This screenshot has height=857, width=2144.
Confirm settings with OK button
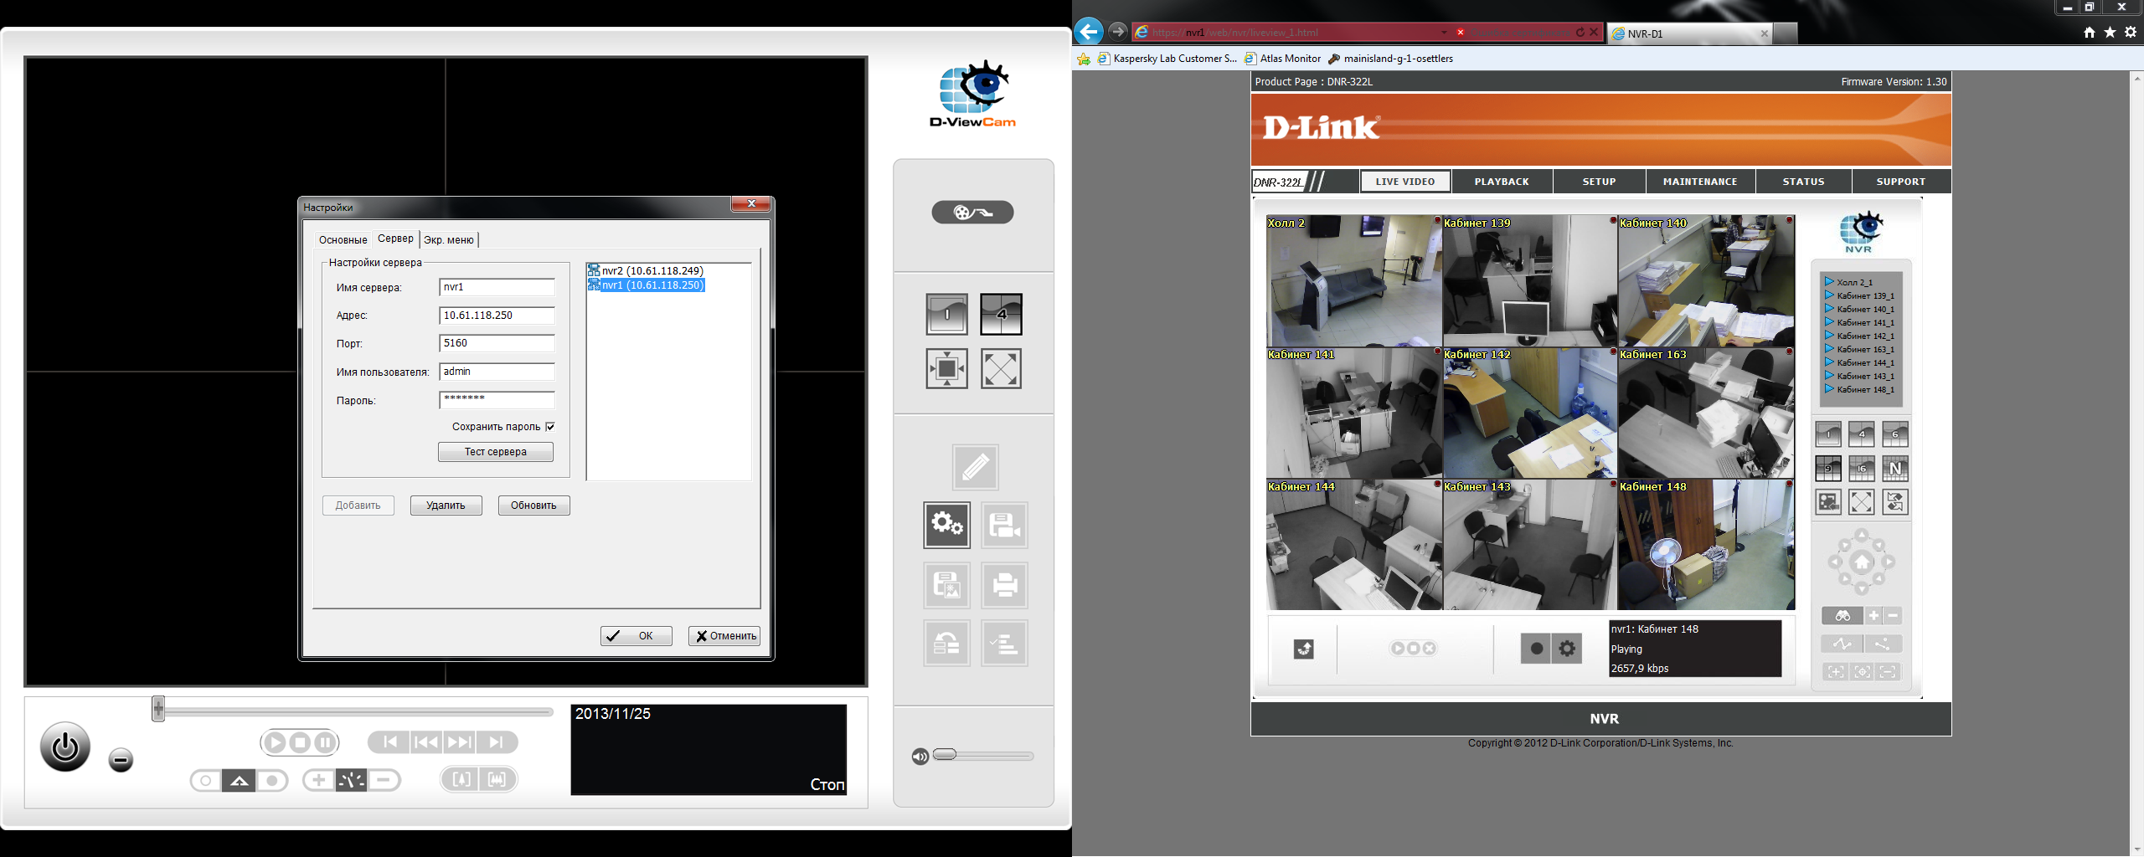[x=636, y=636]
